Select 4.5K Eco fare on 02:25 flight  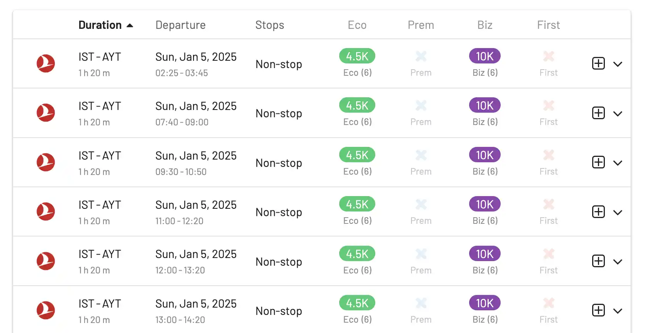357,56
